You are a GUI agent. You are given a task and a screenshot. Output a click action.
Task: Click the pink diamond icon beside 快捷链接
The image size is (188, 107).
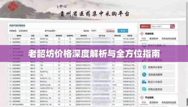(142, 34)
